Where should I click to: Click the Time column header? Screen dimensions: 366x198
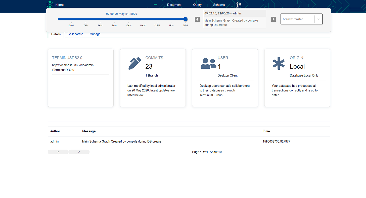pyautogui.click(x=266, y=131)
